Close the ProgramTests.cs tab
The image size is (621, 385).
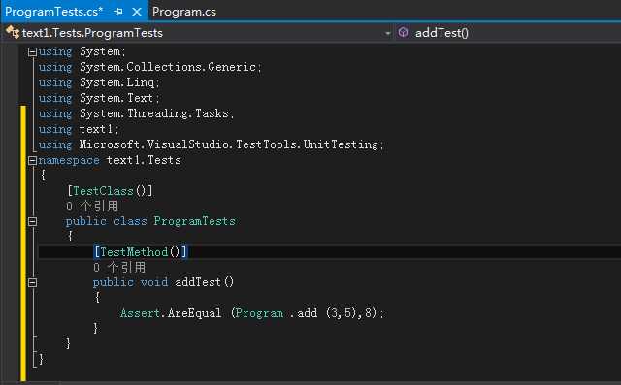137,12
